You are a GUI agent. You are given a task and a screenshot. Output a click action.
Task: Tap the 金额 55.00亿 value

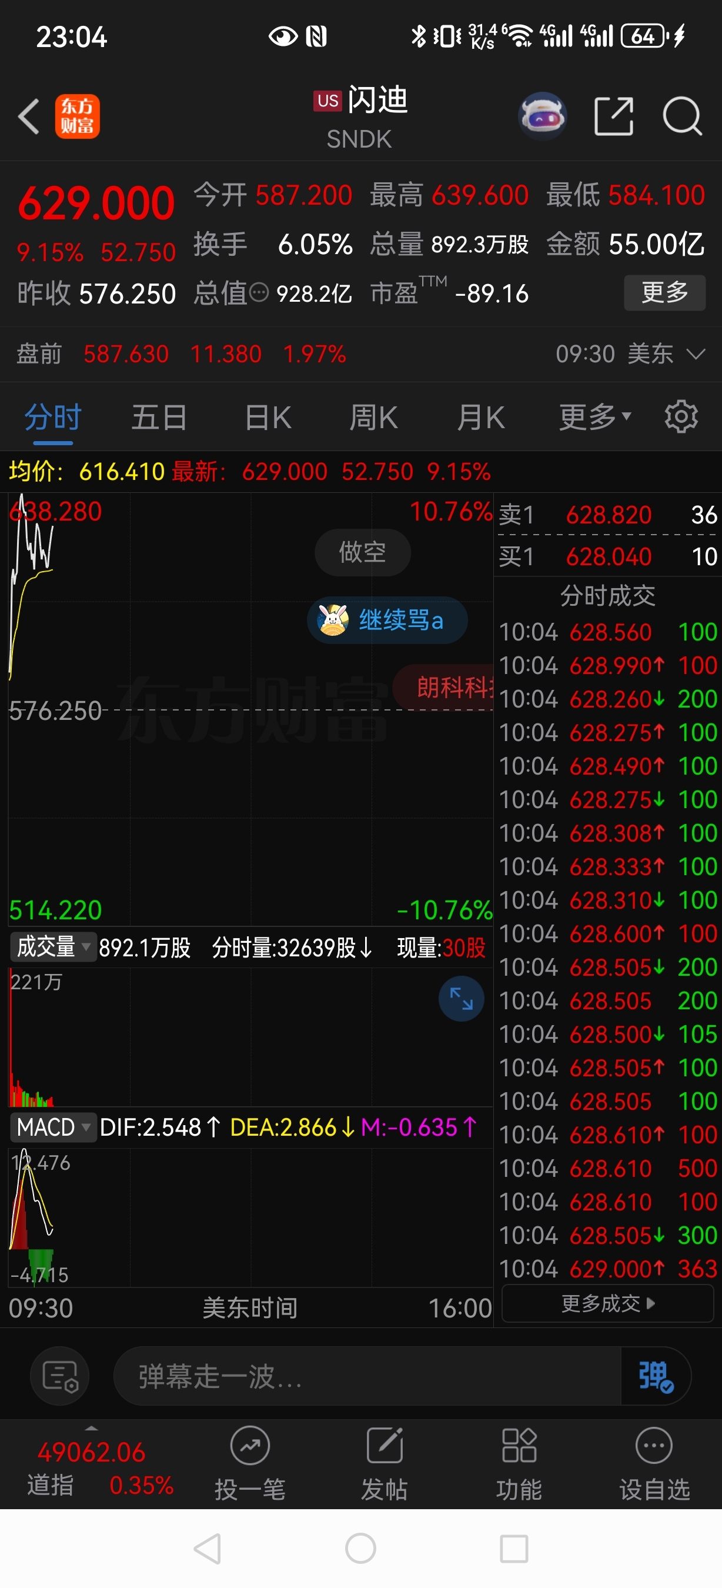(625, 244)
